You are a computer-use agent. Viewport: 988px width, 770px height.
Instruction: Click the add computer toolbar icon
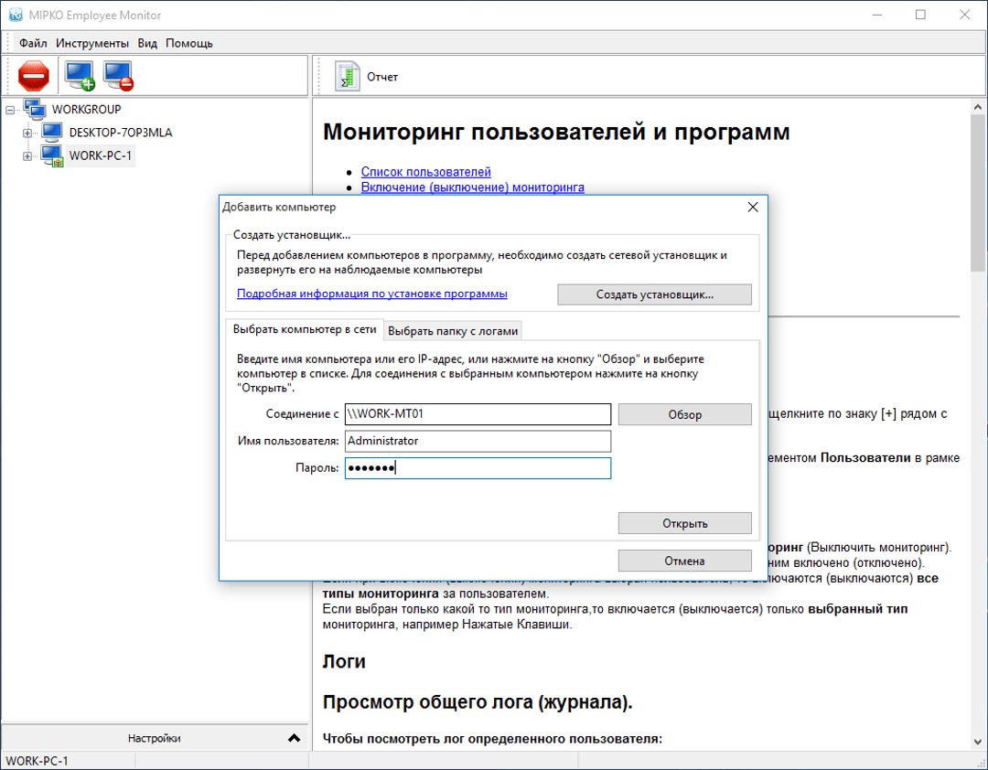pyautogui.click(x=80, y=75)
